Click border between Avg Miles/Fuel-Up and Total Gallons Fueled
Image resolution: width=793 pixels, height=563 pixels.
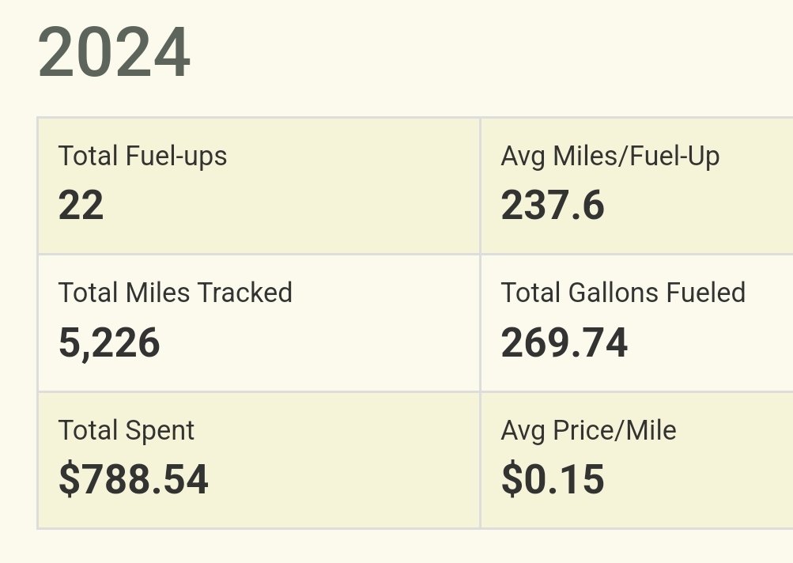coord(637,255)
